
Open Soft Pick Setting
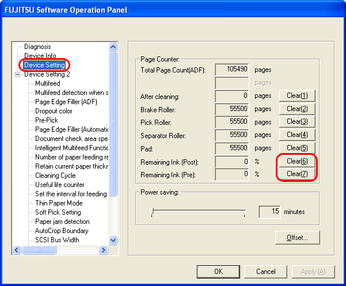[x=58, y=212]
